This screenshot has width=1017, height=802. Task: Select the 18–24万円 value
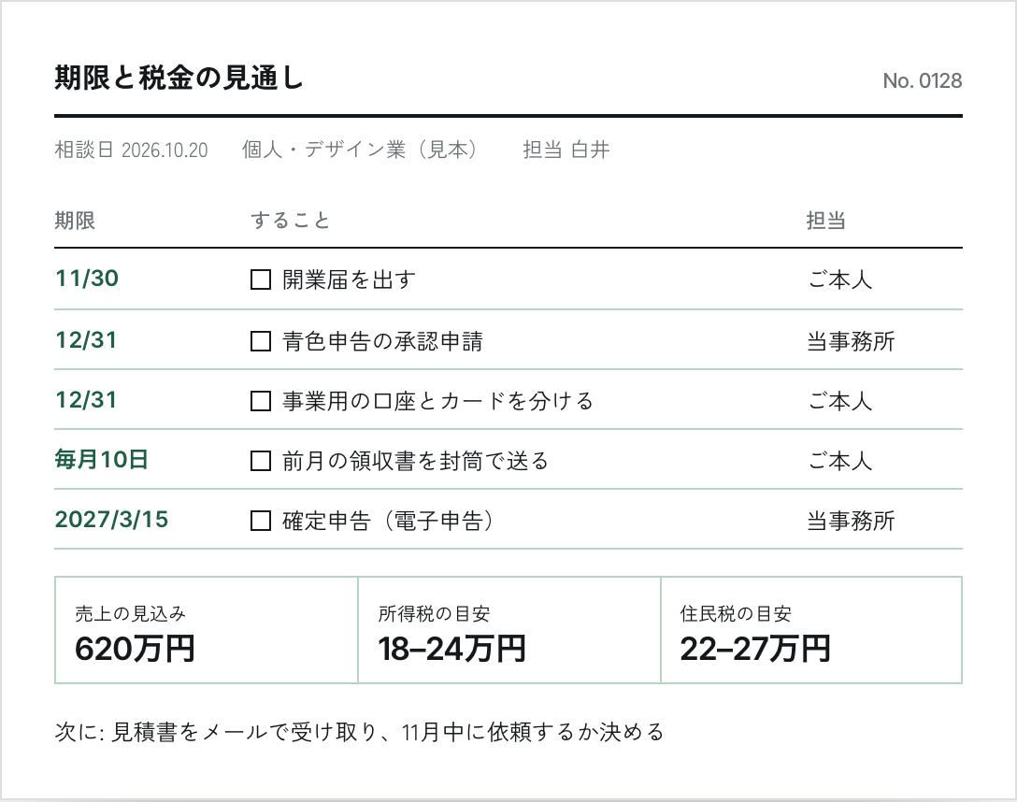(451, 649)
